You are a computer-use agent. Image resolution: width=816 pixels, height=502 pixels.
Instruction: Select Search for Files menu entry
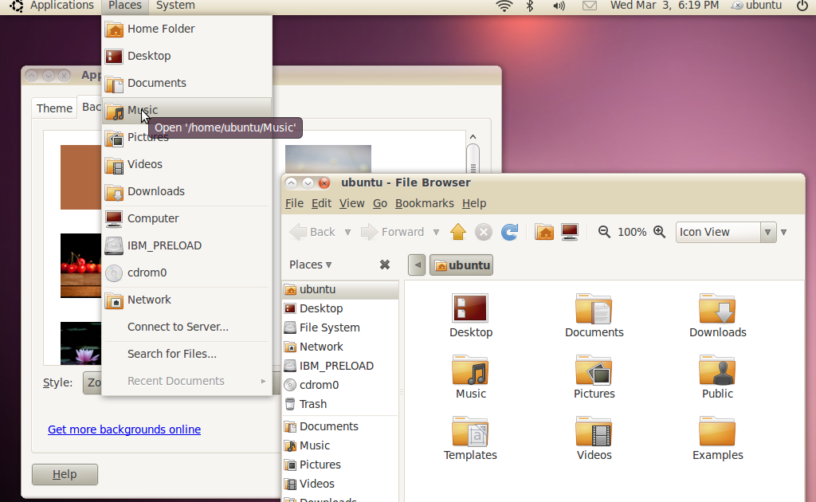coord(186,353)
